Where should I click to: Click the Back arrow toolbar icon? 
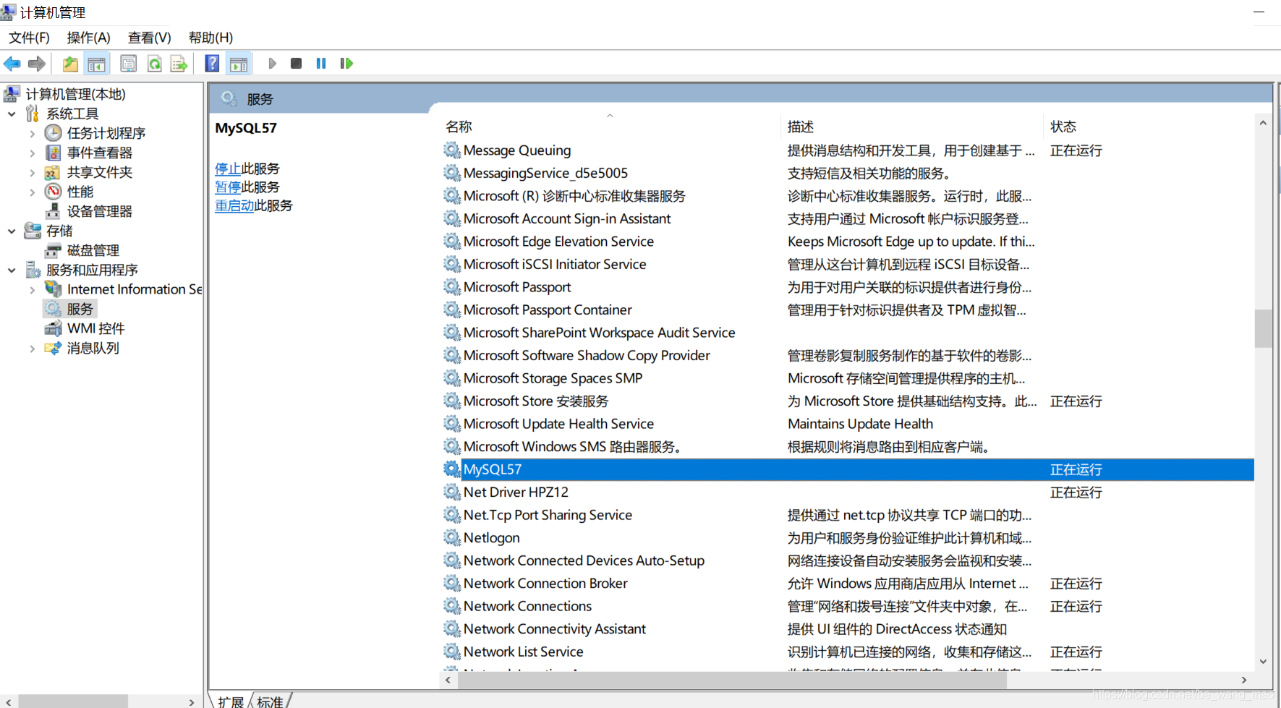[12, 64]
